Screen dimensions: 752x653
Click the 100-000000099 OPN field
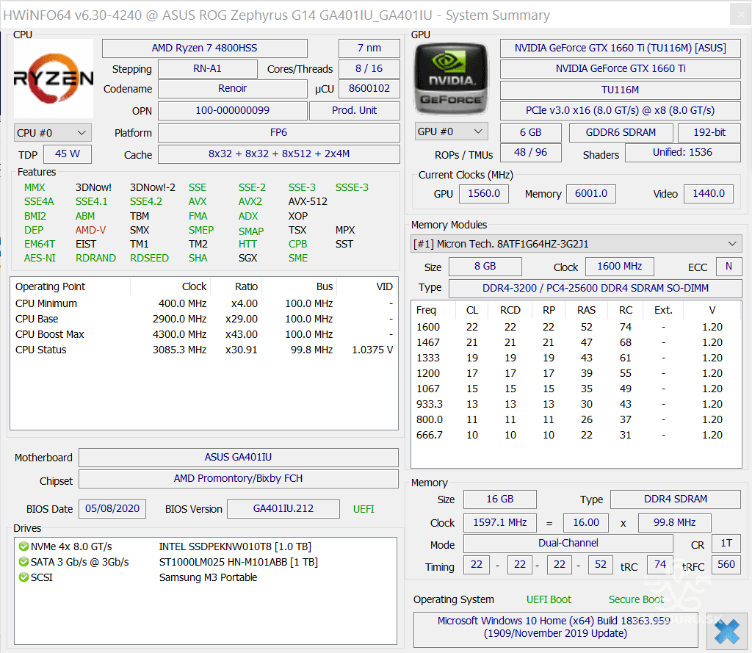tap(233, 110)
